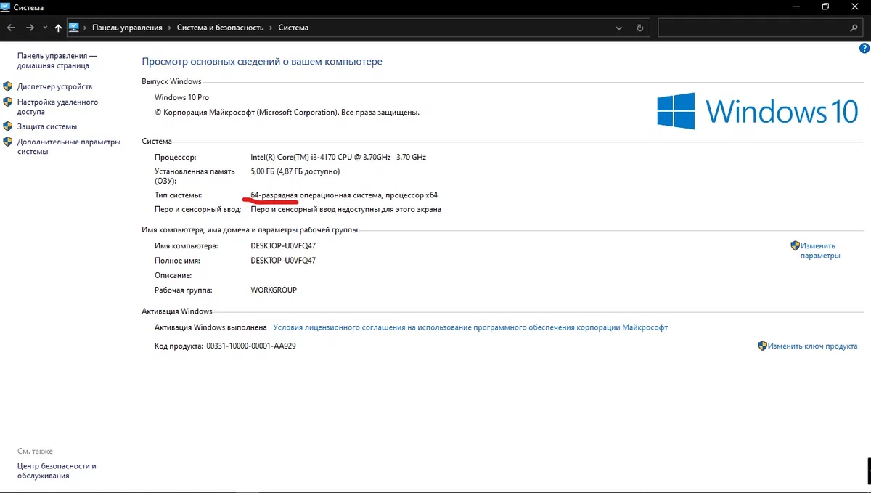The image size is (871, 493).
Task: Click Изменить ключ продукта link
Action: click(x=813, y=346)
